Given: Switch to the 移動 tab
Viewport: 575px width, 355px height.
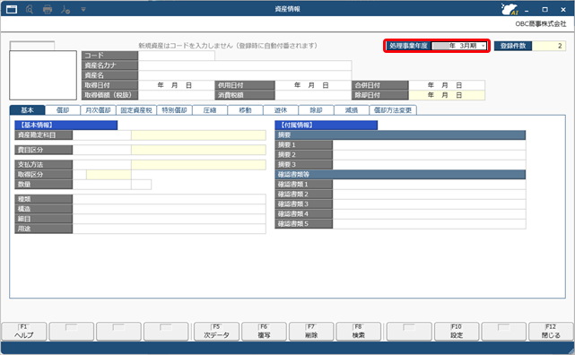Looking at the screenshot, I should (x=245, y=110).
